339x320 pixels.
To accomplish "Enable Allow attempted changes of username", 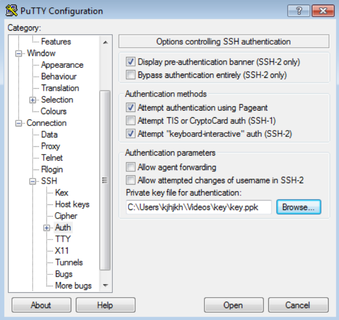I will point(131,180).
